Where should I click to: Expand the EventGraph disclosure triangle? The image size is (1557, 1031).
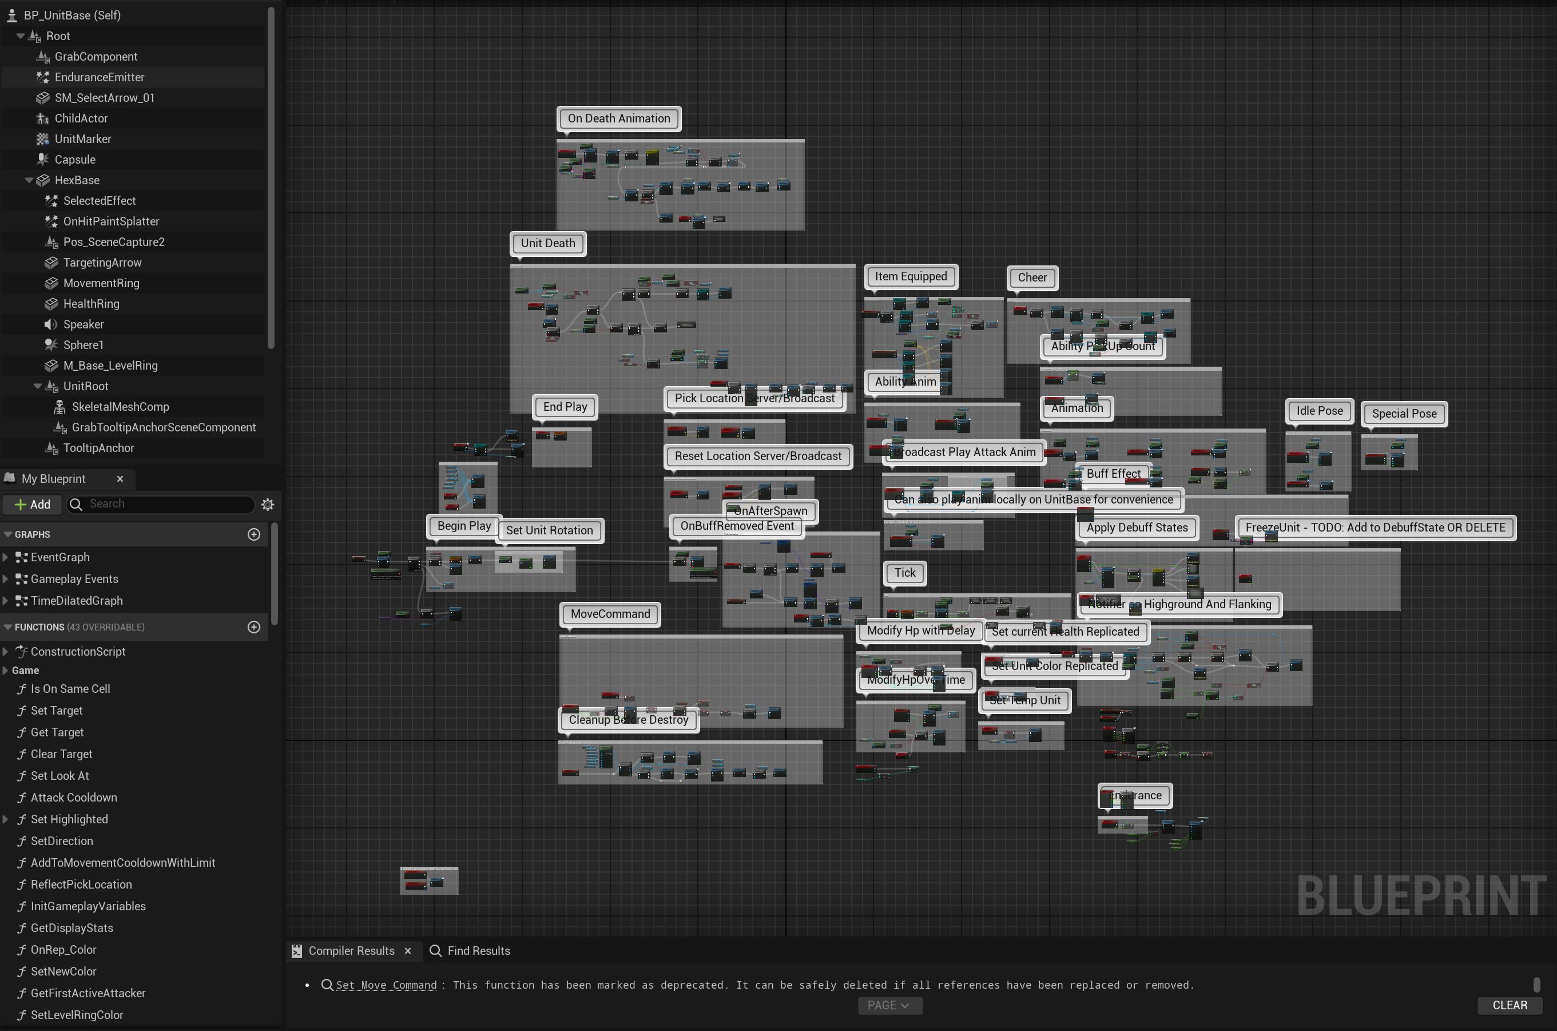6,557
